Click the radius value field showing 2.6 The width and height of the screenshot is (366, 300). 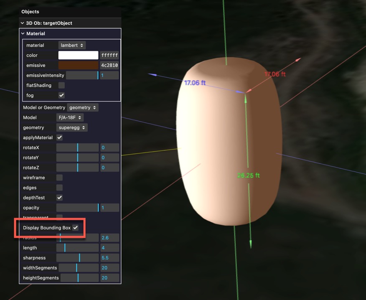pyautogui.click(x=109, y=238)
